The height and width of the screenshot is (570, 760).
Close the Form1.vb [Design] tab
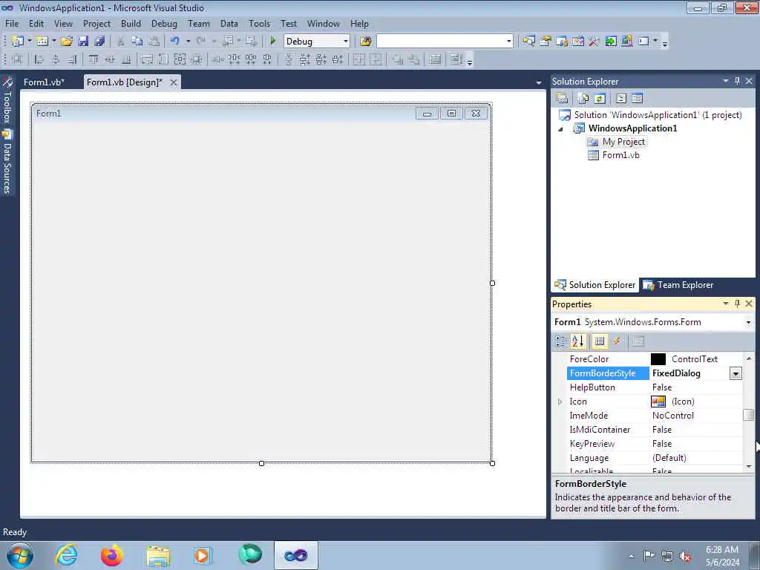coord(174,82)
